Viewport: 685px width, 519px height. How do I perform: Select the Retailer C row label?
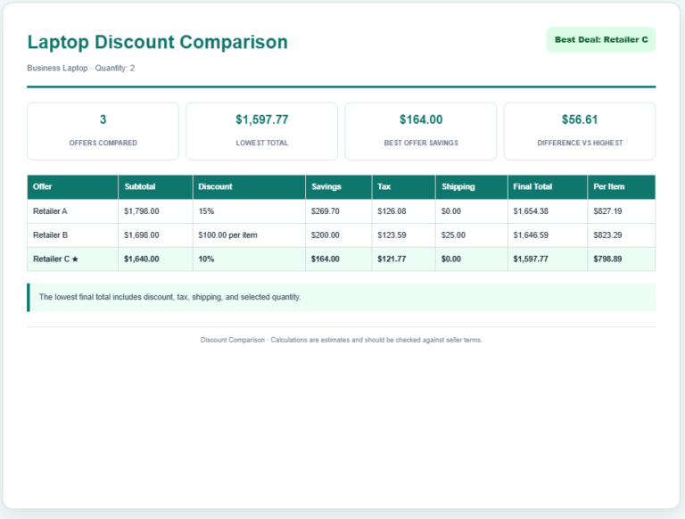[51, 259]
